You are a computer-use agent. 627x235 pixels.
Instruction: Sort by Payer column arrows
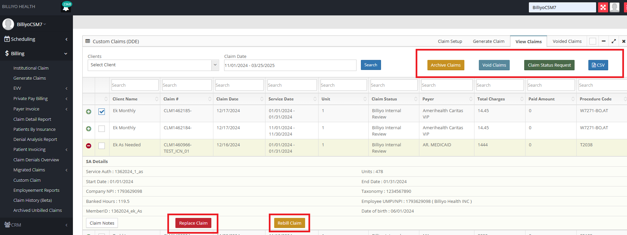[x=471, y=99]
